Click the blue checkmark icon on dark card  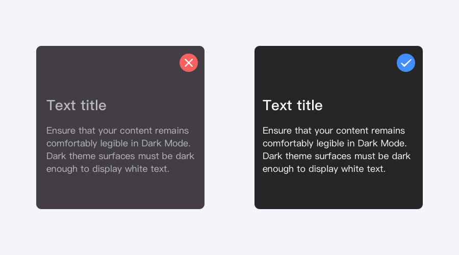[x=406, y=63]
